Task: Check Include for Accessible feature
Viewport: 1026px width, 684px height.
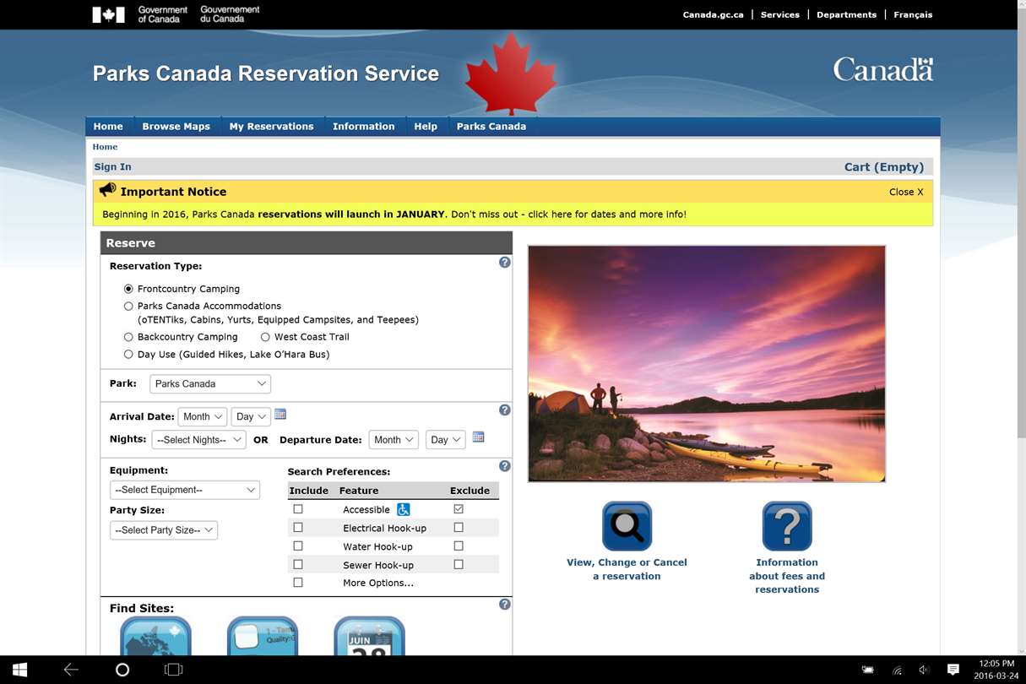Action: tap(298, 509)
